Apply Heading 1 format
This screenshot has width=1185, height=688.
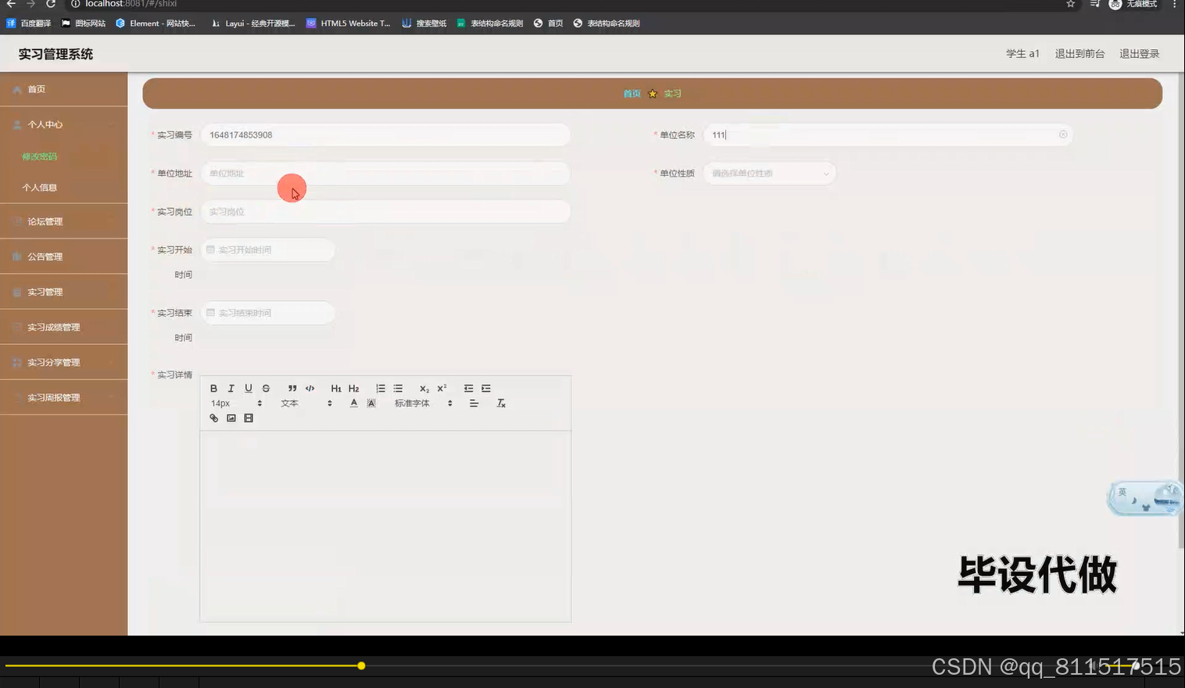[x=336, y=389]
